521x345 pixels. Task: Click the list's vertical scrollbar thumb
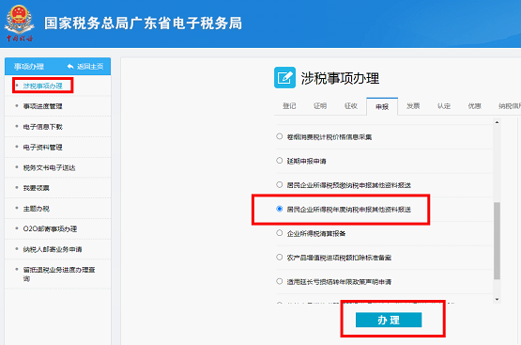497,241
